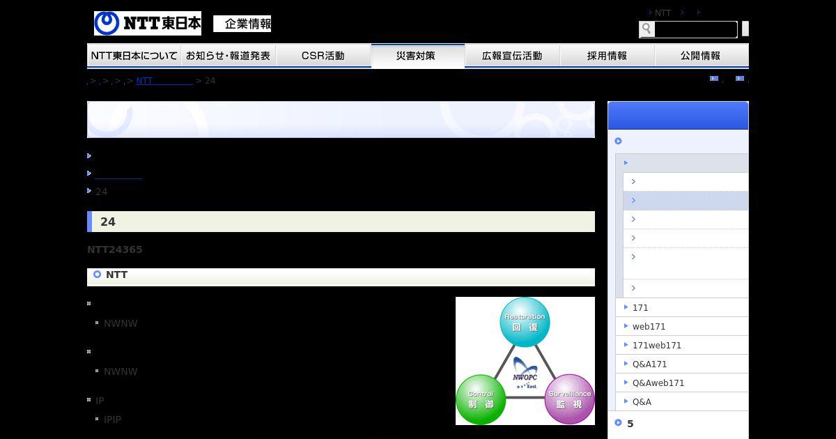Click the gray search submit button
Screen dimensions: 836x439
tap(745, 29)
